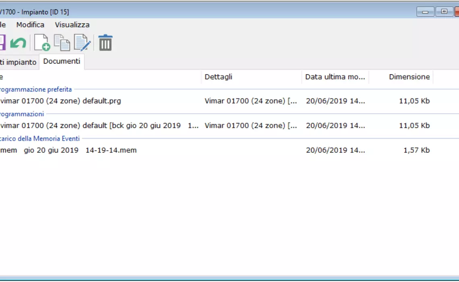Sort by the Dettagli column header
459x282 pixels.
218,77
